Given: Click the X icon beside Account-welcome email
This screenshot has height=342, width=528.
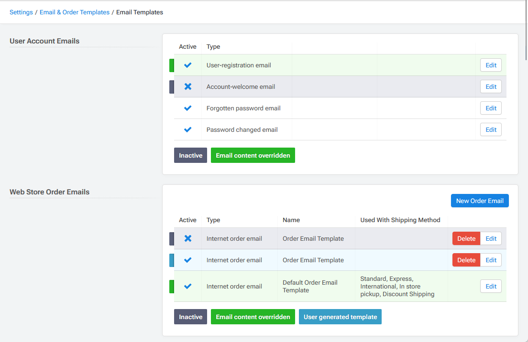Looking at the screenshot, I should click(x=187, y=86).
